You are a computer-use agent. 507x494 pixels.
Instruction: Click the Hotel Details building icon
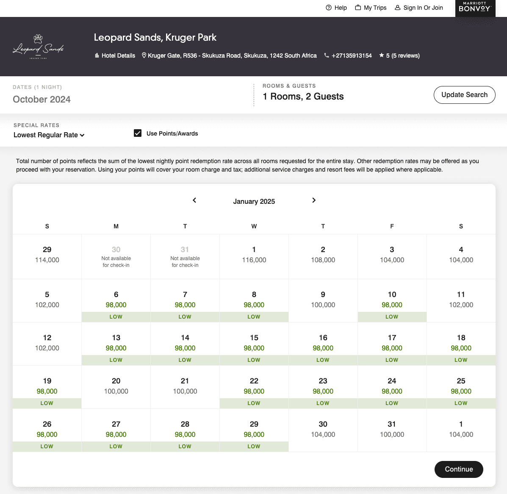coord(97,56)
